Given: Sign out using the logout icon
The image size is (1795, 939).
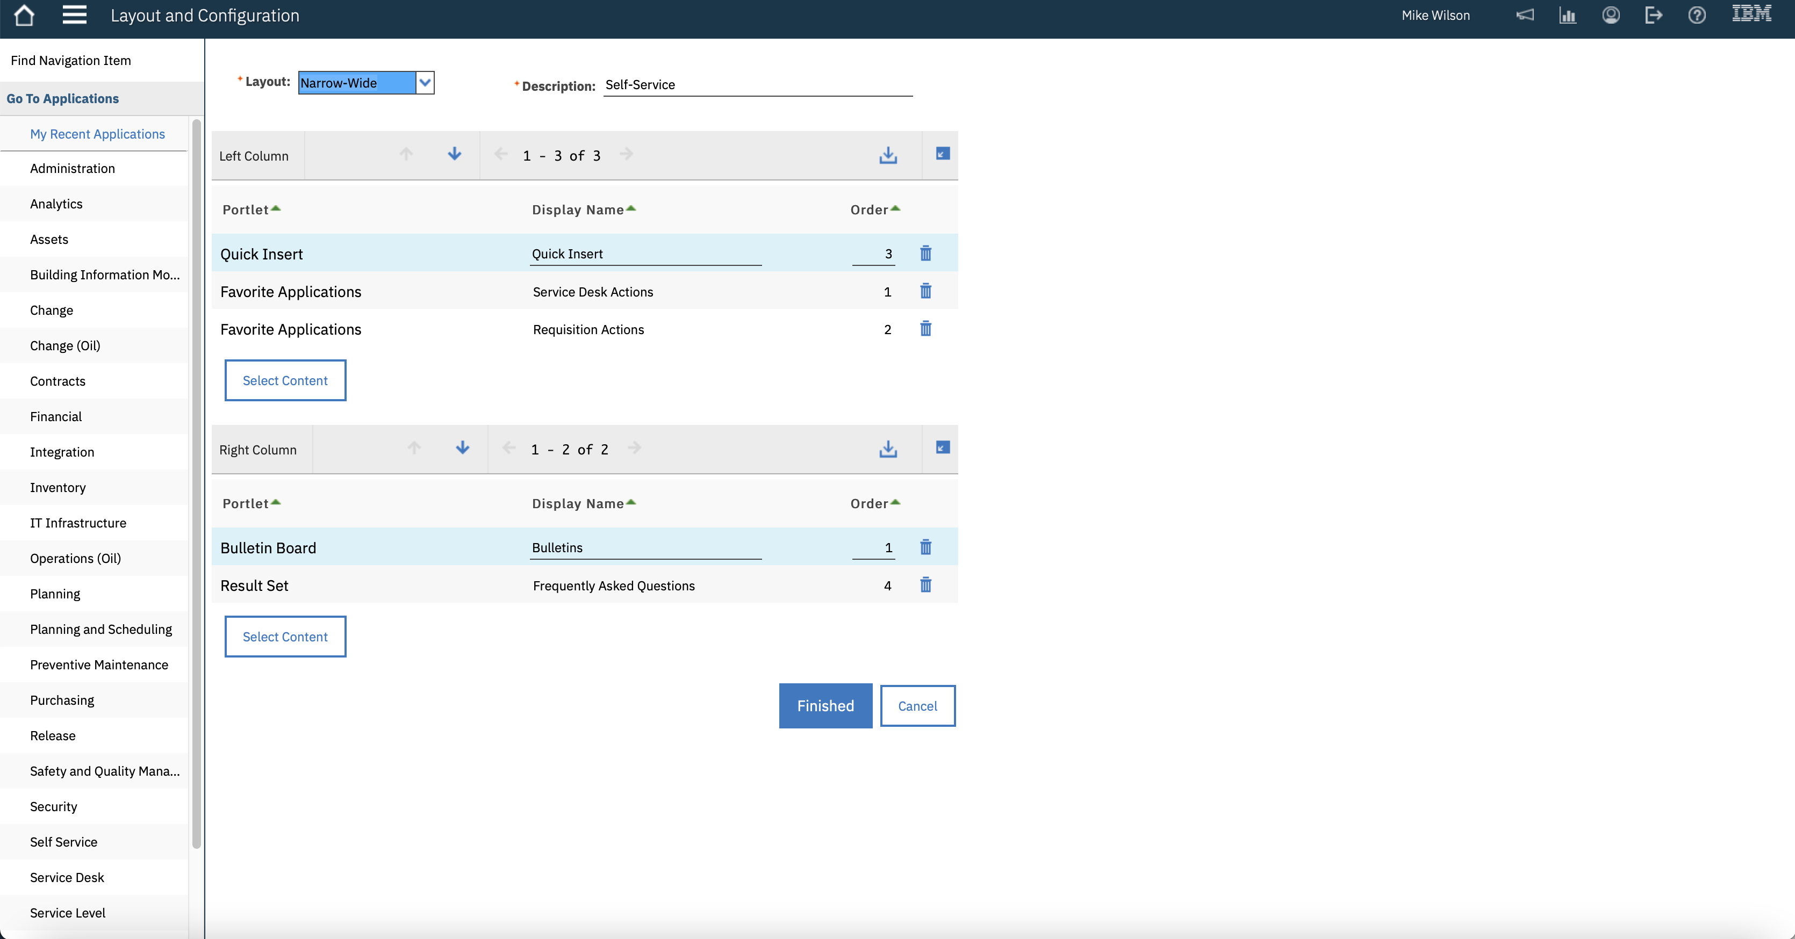Looking at the screenshot, I should (1654, 15).
